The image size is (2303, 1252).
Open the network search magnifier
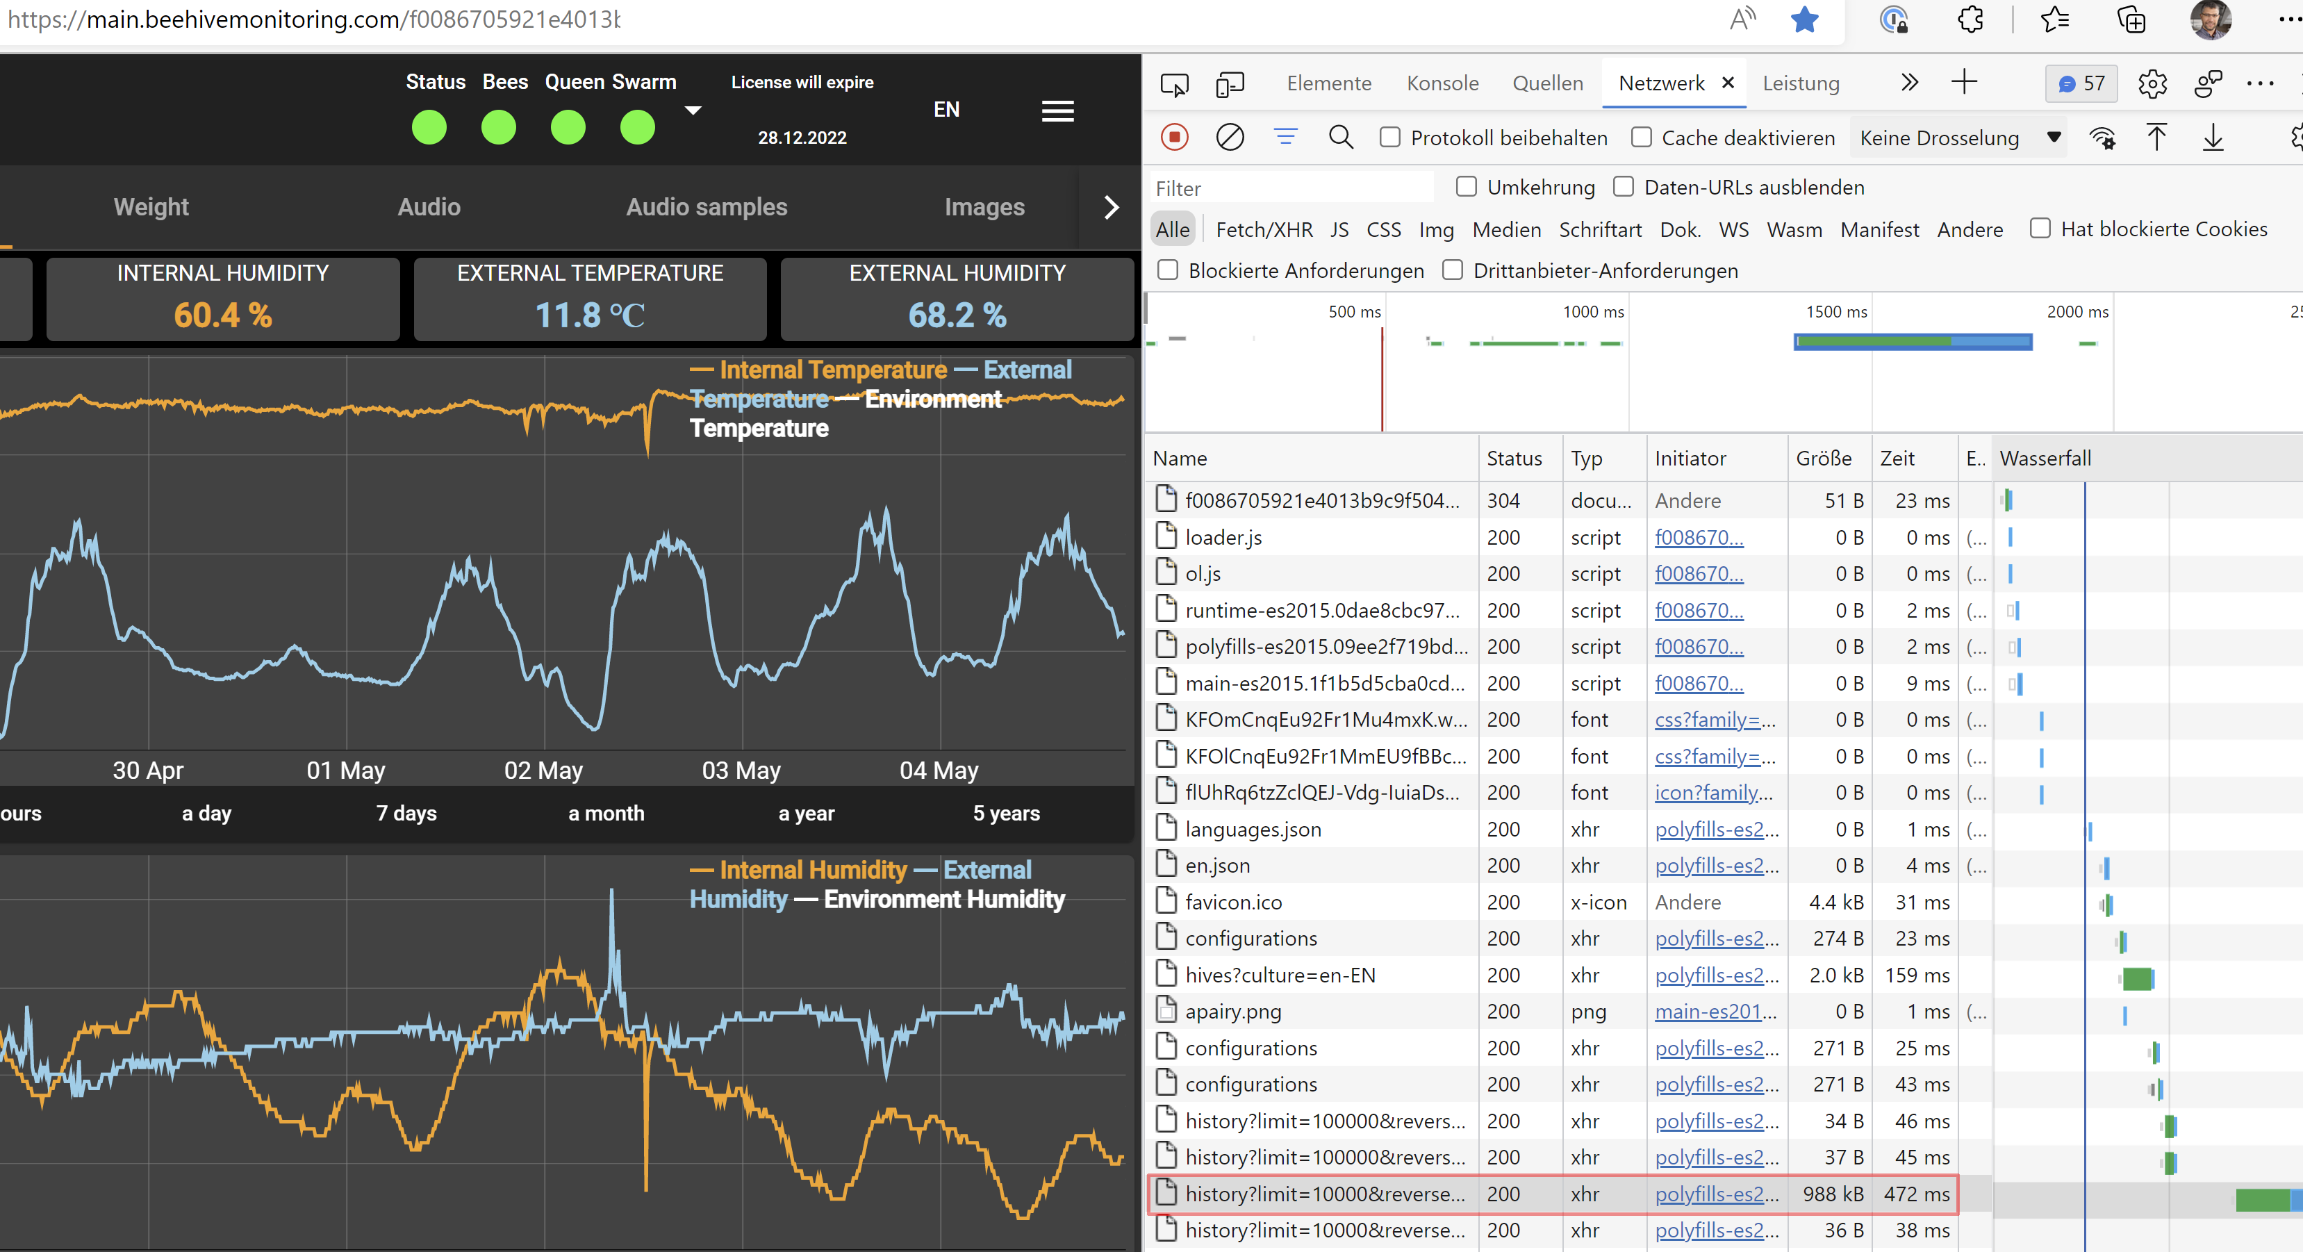pyautogui.click(x=1340, y=138)
